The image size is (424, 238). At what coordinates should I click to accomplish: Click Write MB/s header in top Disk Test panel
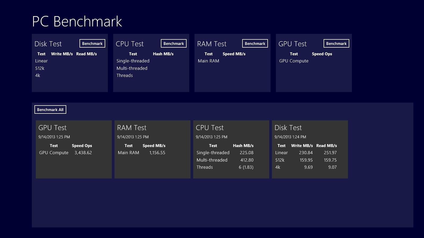click(62, 54)
